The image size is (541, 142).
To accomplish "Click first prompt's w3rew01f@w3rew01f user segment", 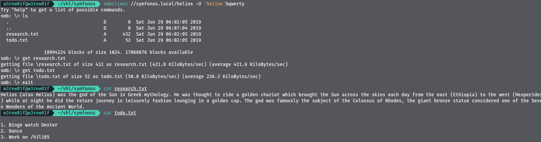I will click(26, 4).
